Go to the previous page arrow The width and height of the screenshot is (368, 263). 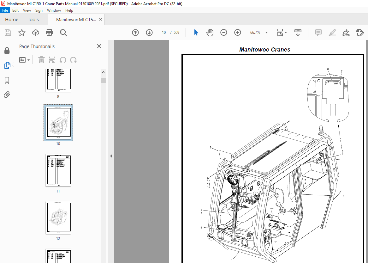click(135, 33)
